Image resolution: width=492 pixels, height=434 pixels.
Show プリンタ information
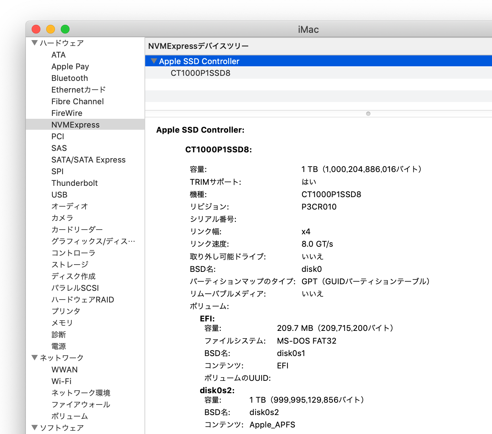66,311
